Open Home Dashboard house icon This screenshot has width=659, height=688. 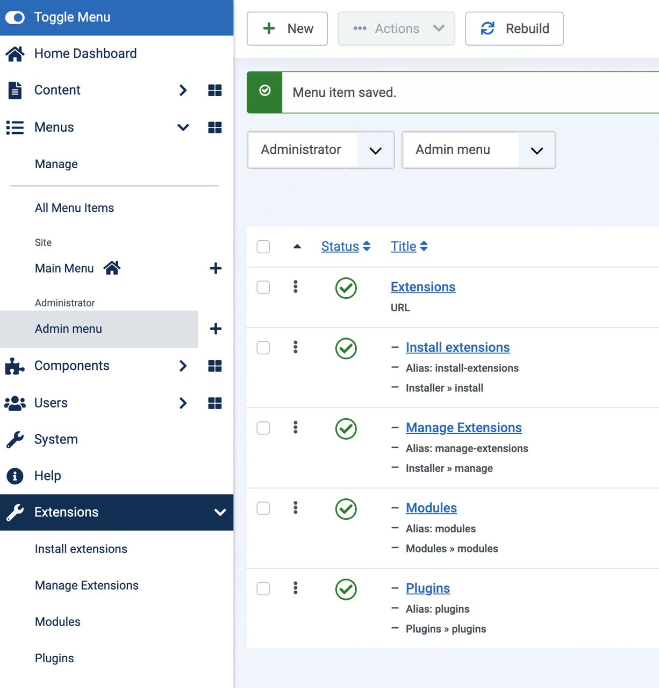pyautogui.click(x=15, y=54)
